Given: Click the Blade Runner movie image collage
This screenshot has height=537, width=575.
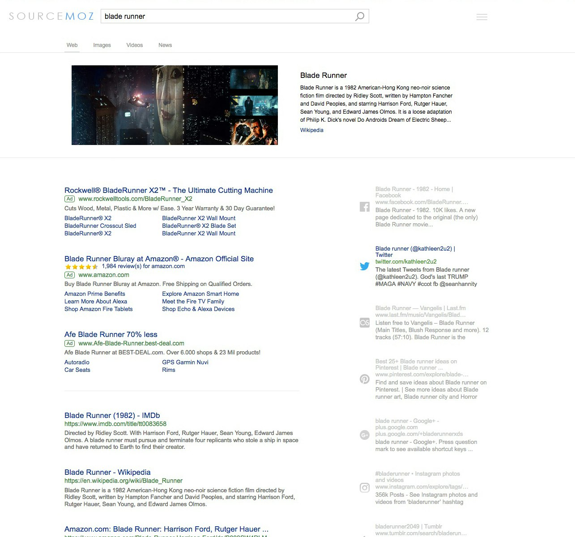Looking at the screenshot, I should [x=175, y=105].
